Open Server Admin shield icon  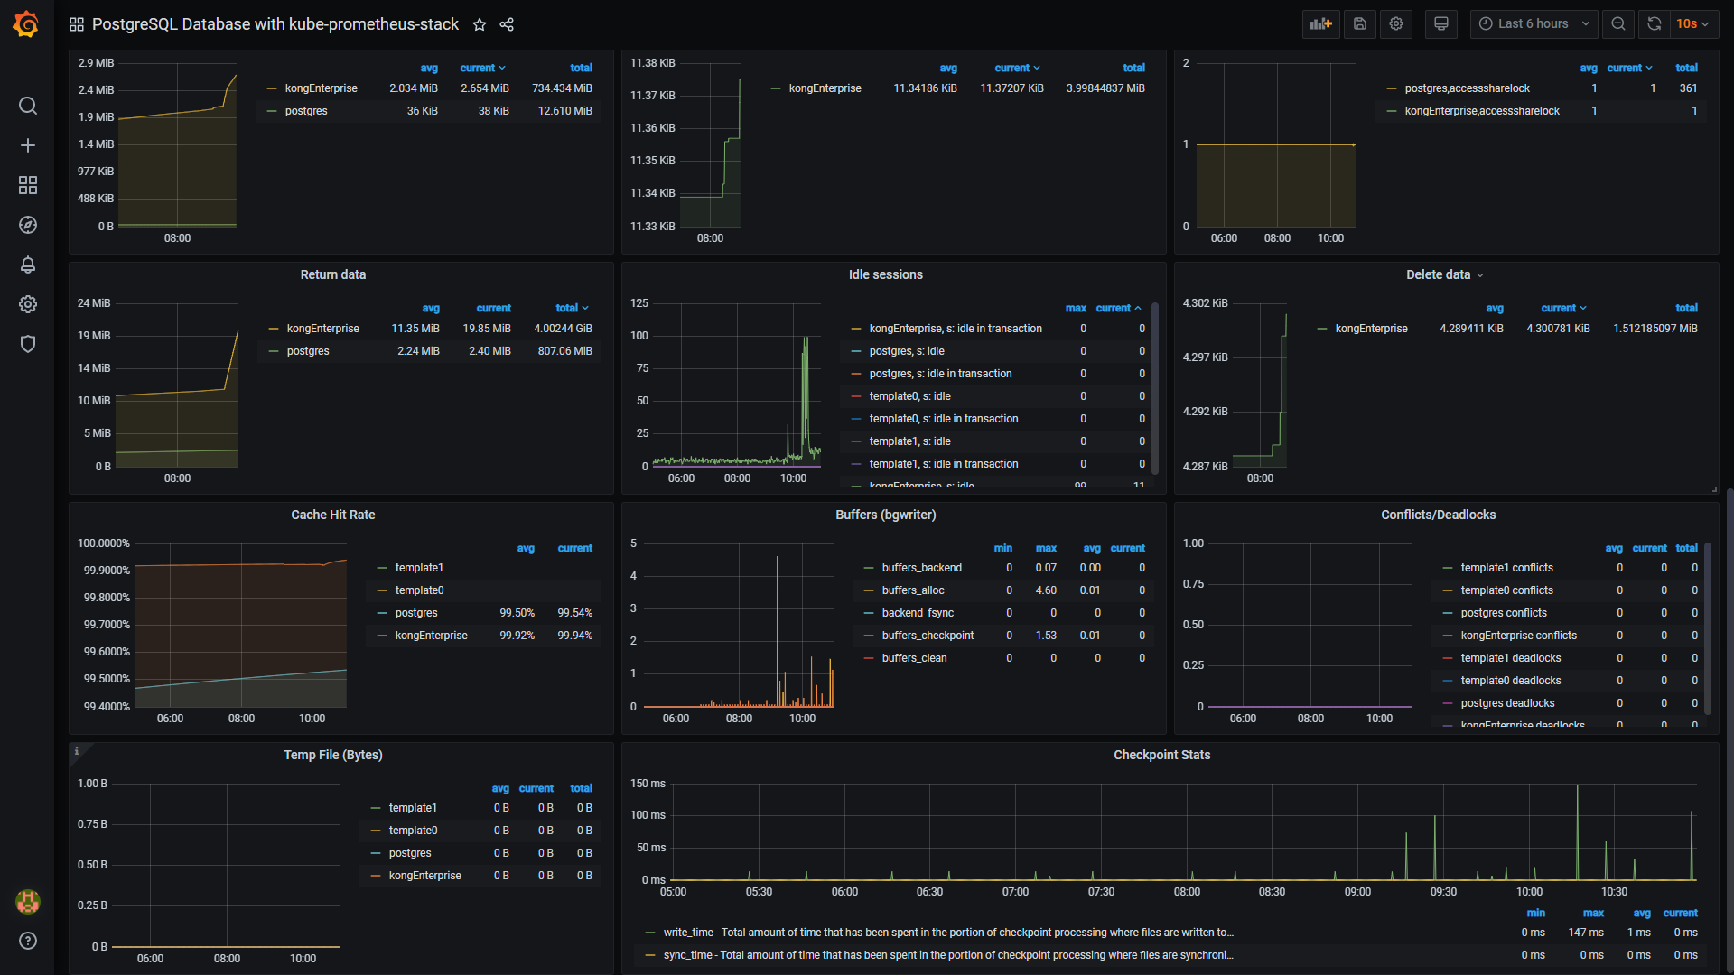point(28,344)
